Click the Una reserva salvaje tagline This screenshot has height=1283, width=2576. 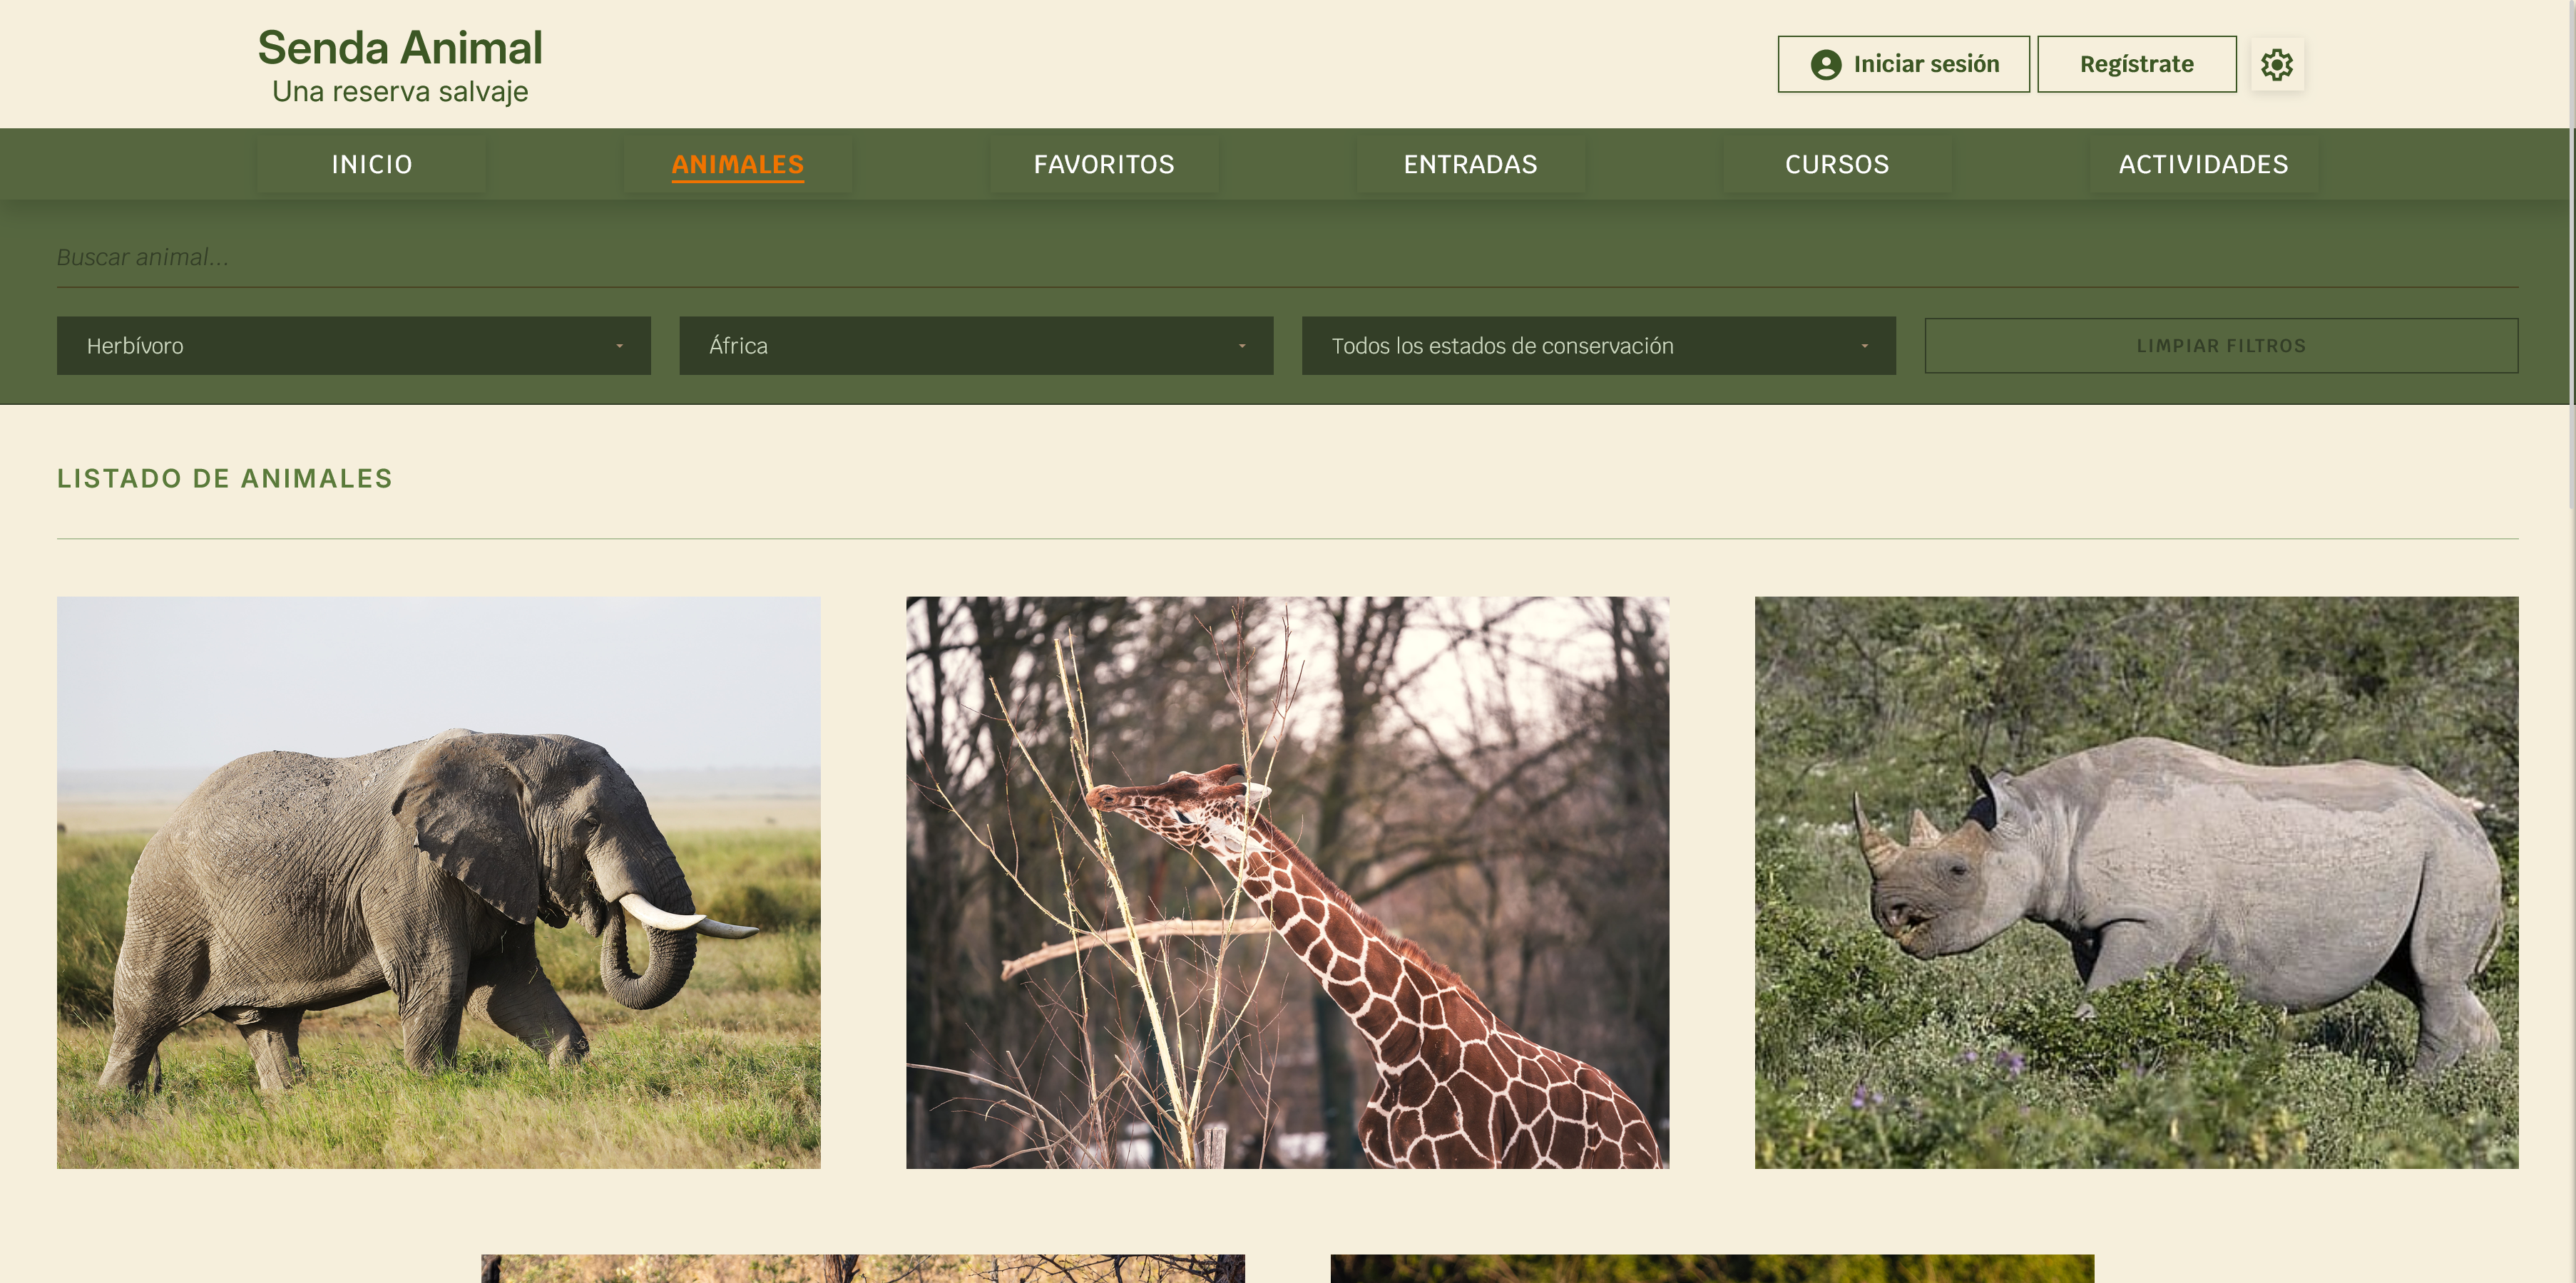coord(400,92)
